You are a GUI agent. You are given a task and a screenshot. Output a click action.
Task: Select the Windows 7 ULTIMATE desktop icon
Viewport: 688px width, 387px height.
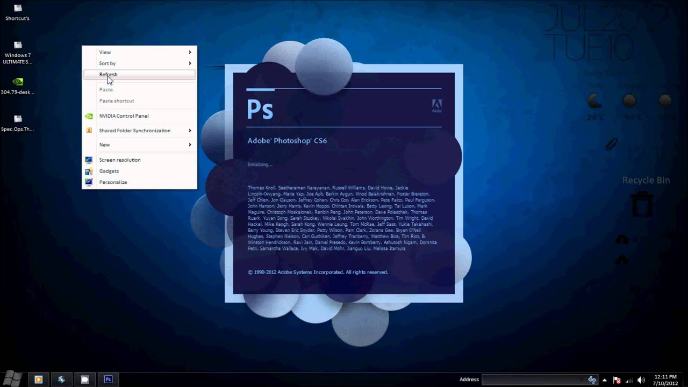click(x=17, y=53)
